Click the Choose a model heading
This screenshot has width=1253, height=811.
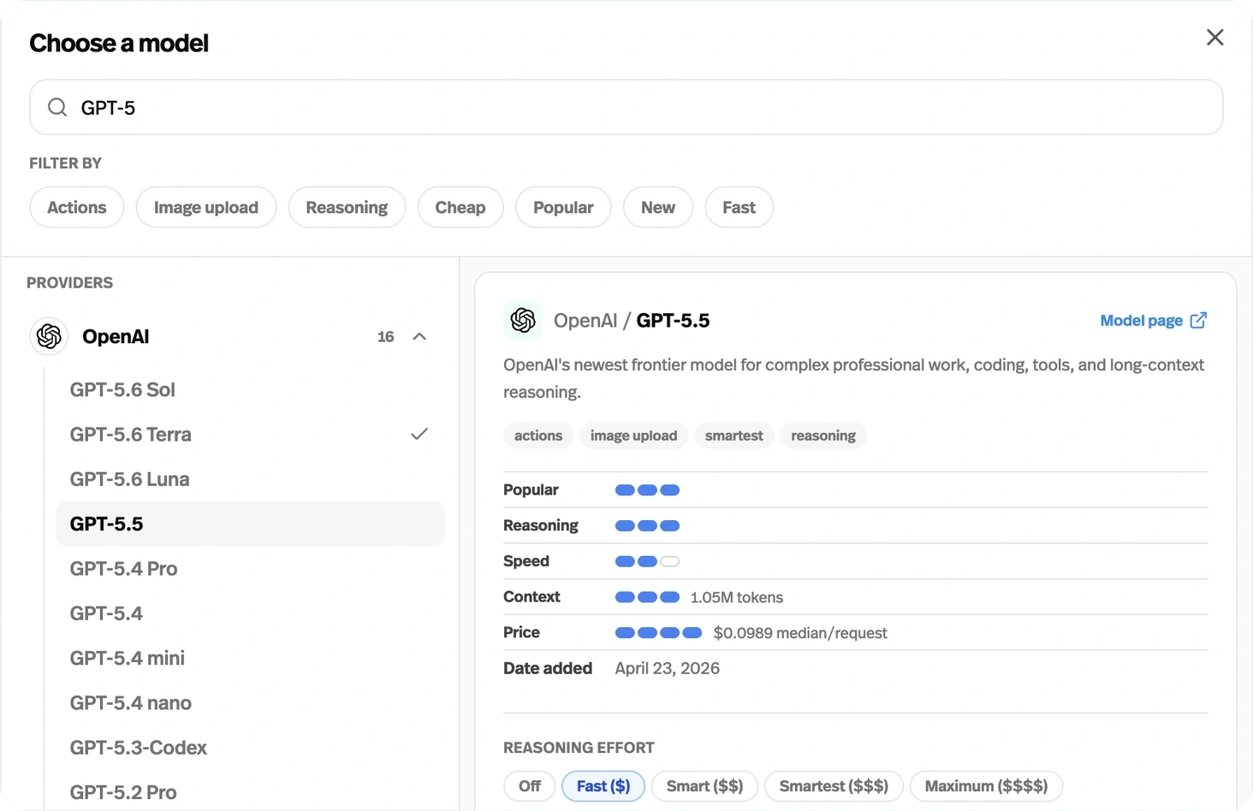pyautogui.click(x=119, y=43)
